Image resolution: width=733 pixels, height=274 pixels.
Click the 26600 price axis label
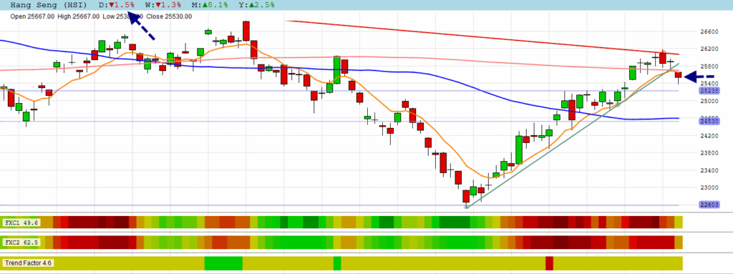click(709, 31)
